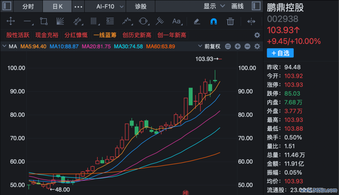Screen dimensions: 339x195
Task: Click the +自选 add to watchlist button
Action: click(x=280, y=53)
